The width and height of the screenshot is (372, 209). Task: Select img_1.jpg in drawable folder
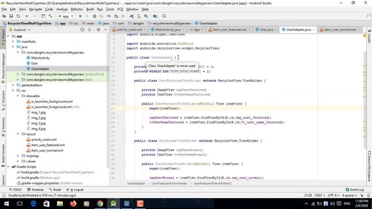click(x=38, y=112)
